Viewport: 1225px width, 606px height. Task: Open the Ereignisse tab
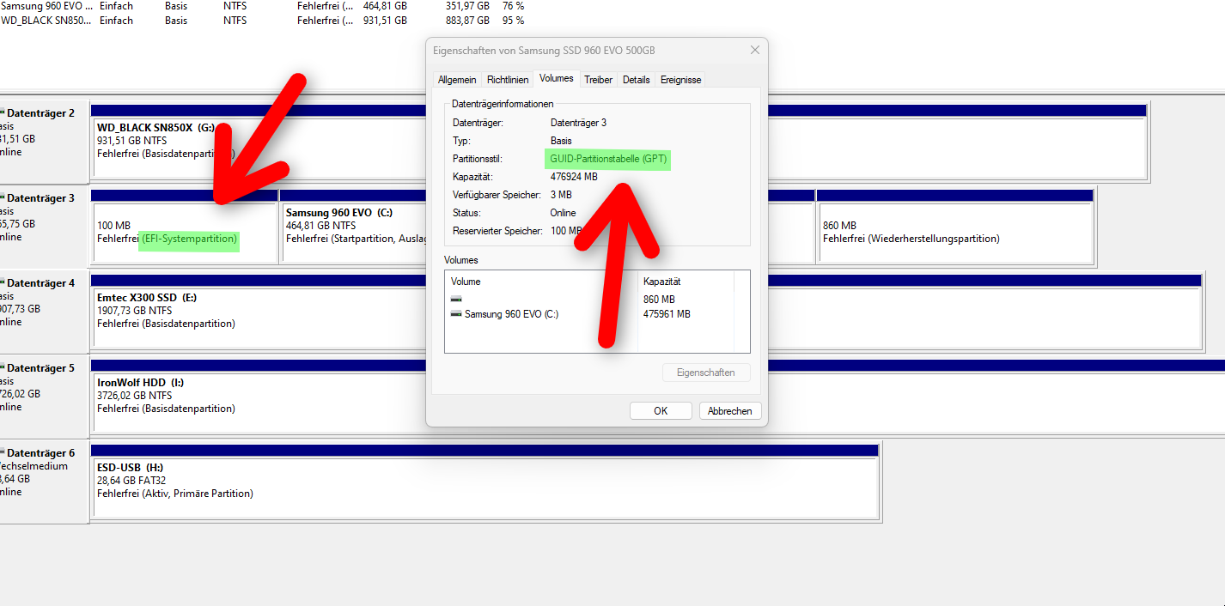[x=681, y=79]
